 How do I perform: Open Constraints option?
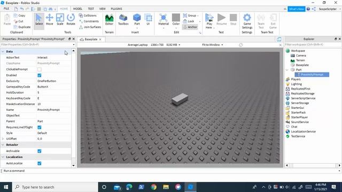tap(89, 21)
